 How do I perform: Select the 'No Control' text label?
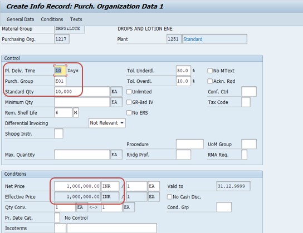click(x=76, y=218)
